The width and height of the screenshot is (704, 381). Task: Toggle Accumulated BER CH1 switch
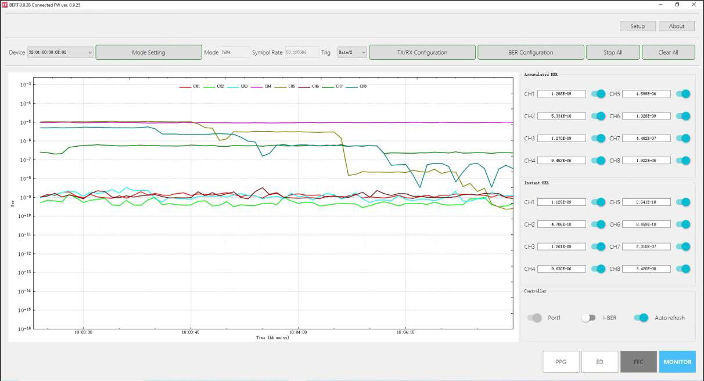click(598, 94)
